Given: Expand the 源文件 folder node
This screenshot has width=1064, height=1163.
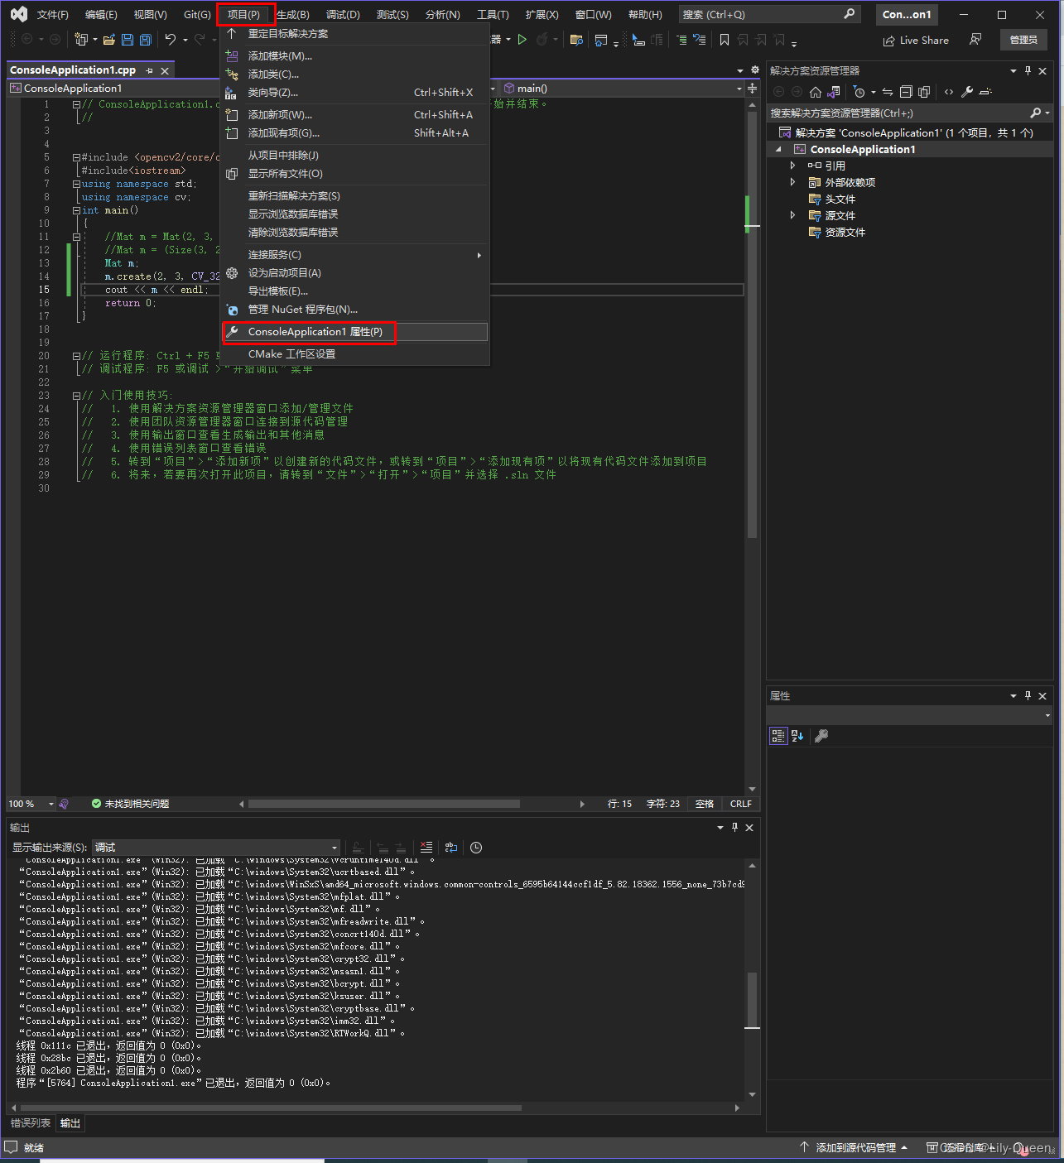Looking at the screenshot, I should point(792,215).
